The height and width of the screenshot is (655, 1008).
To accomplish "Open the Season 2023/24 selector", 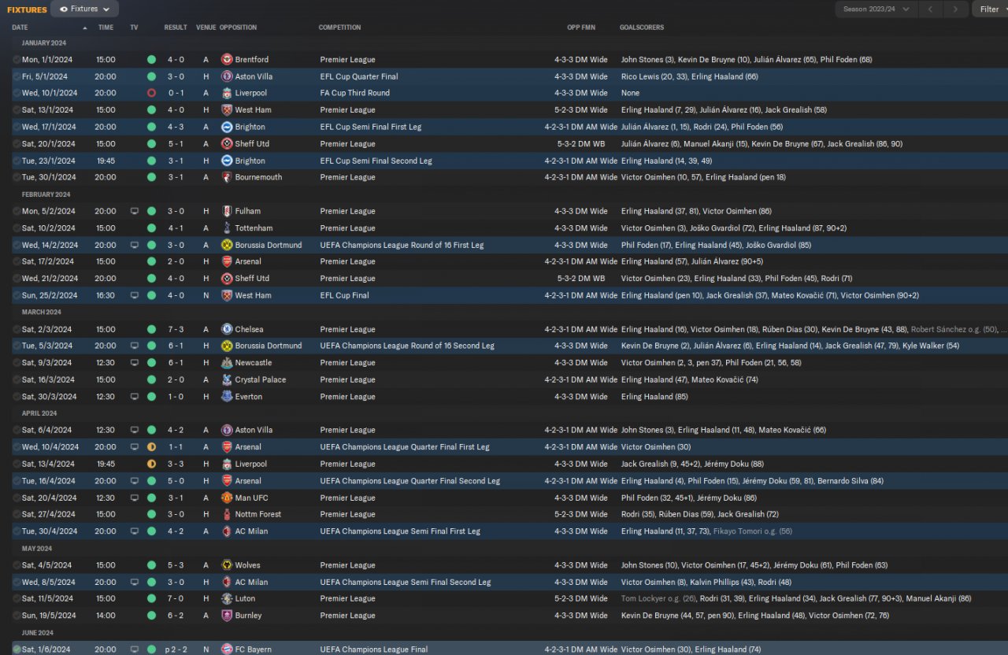I will [876, 9].
